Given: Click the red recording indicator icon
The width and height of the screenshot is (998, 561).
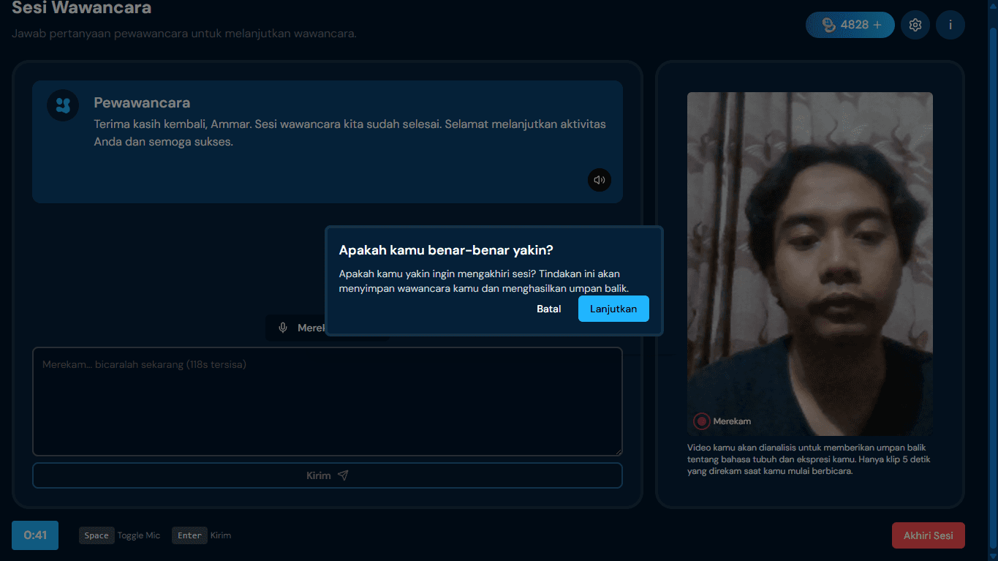Looking at the screenshot, I should click(x=702, y=421).
